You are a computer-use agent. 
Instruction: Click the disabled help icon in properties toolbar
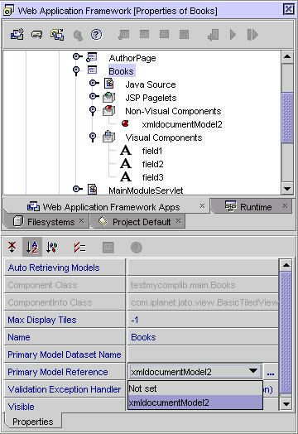pyautogui.click(x=136, y=247)
